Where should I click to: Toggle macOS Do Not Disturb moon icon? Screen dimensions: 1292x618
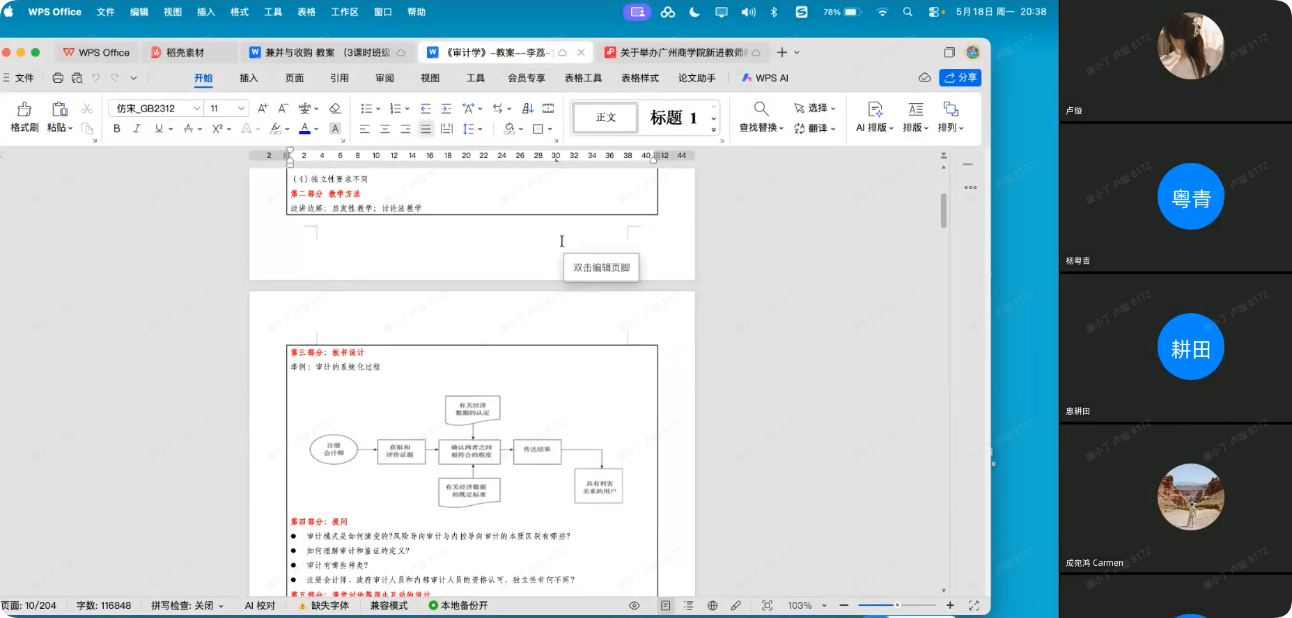[x=694, y=12]
